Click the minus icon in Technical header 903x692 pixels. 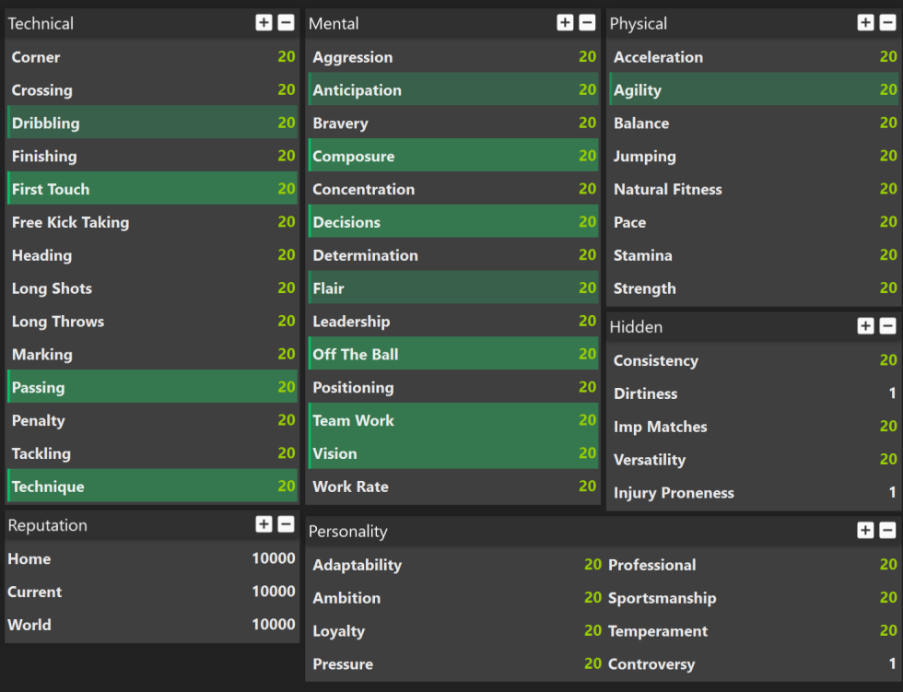tap(286, 22)
